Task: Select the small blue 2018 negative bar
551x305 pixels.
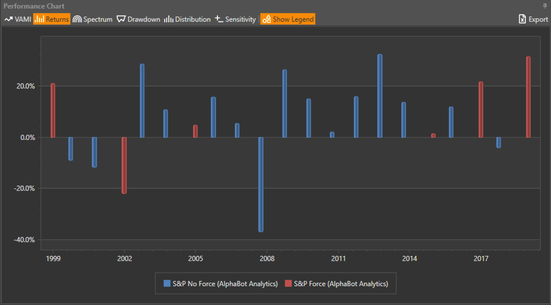Action: tap(499, 142)
